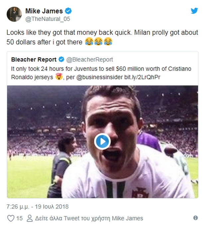The height and width of the screenshot is (227, 206).
Task: Click the Bleacher Report account name
Action: 34,60
